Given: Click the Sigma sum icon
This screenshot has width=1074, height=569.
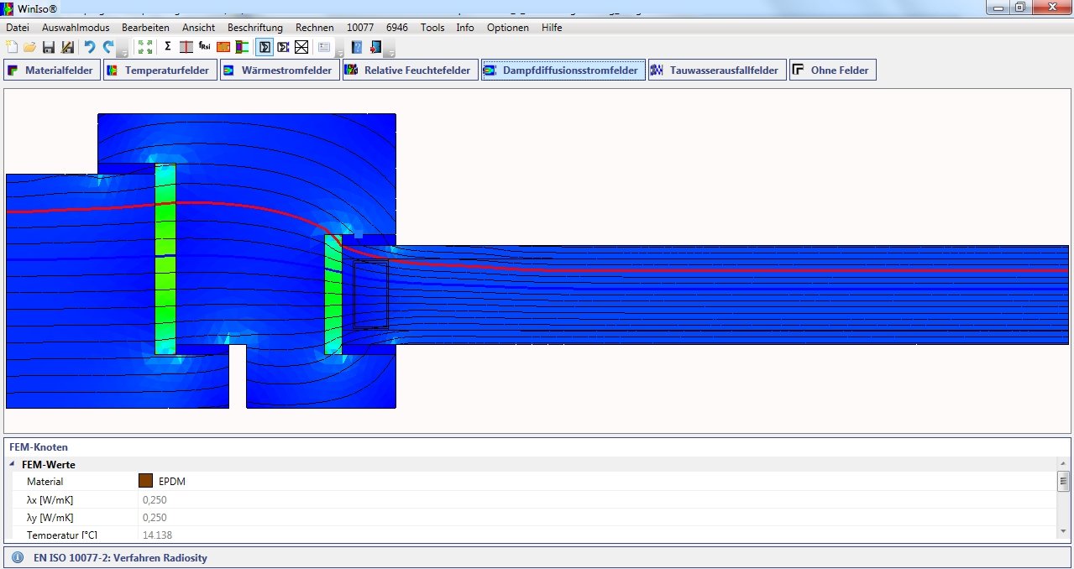Looking at the screenshot, I should tap(167, 47).
